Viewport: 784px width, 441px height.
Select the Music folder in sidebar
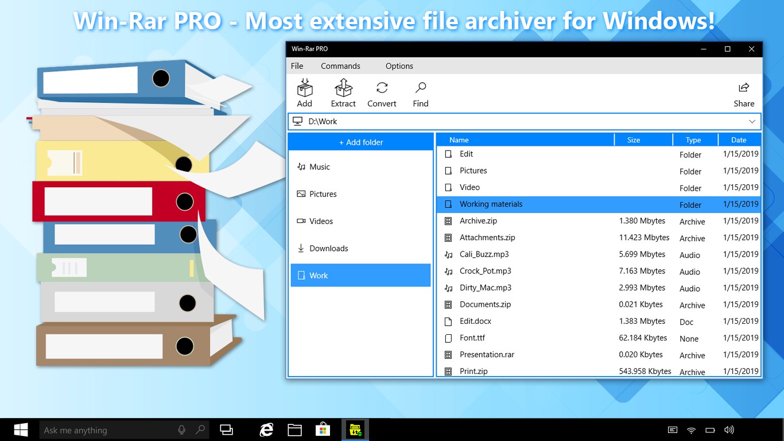point(360,167)
